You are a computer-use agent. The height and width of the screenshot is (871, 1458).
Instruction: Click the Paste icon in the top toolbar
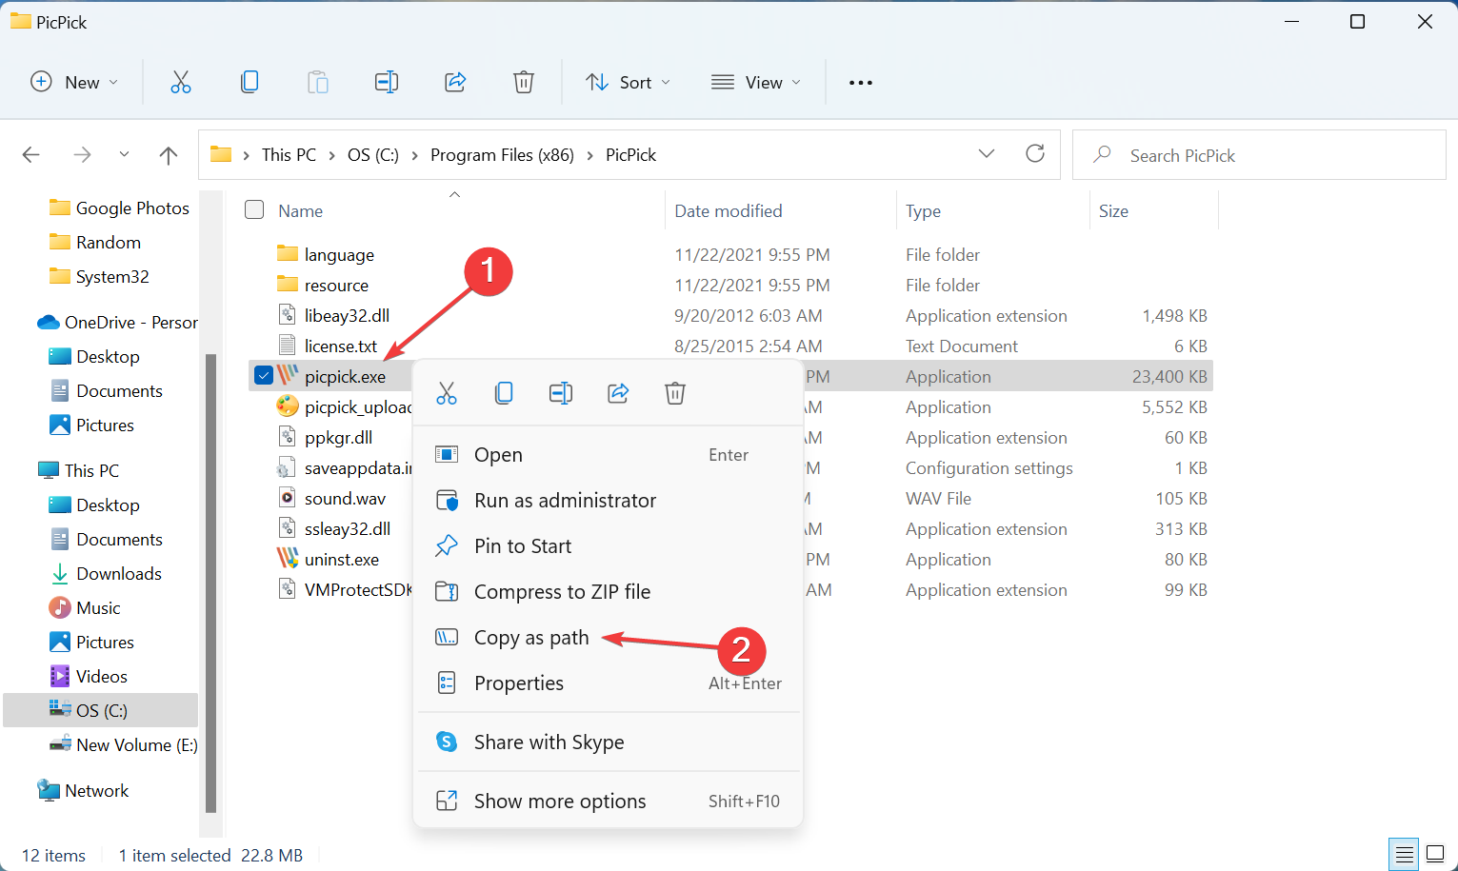point(318,83)
